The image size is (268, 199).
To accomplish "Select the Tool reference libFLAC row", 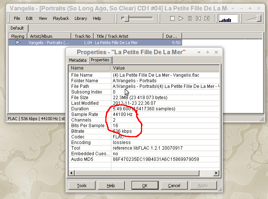I will click(144, 148).
